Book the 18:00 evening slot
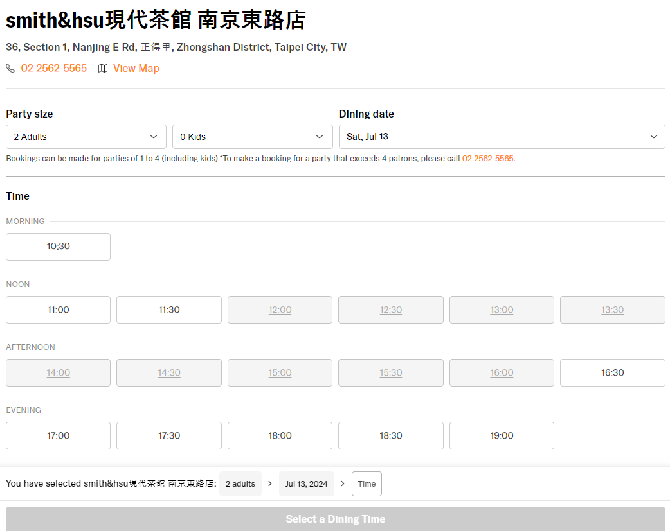Viewport: 670px width, 531px height. pyautogui.click(x=280, y=436)
